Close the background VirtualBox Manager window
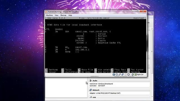The image size is (180, 101). [150, 13]
